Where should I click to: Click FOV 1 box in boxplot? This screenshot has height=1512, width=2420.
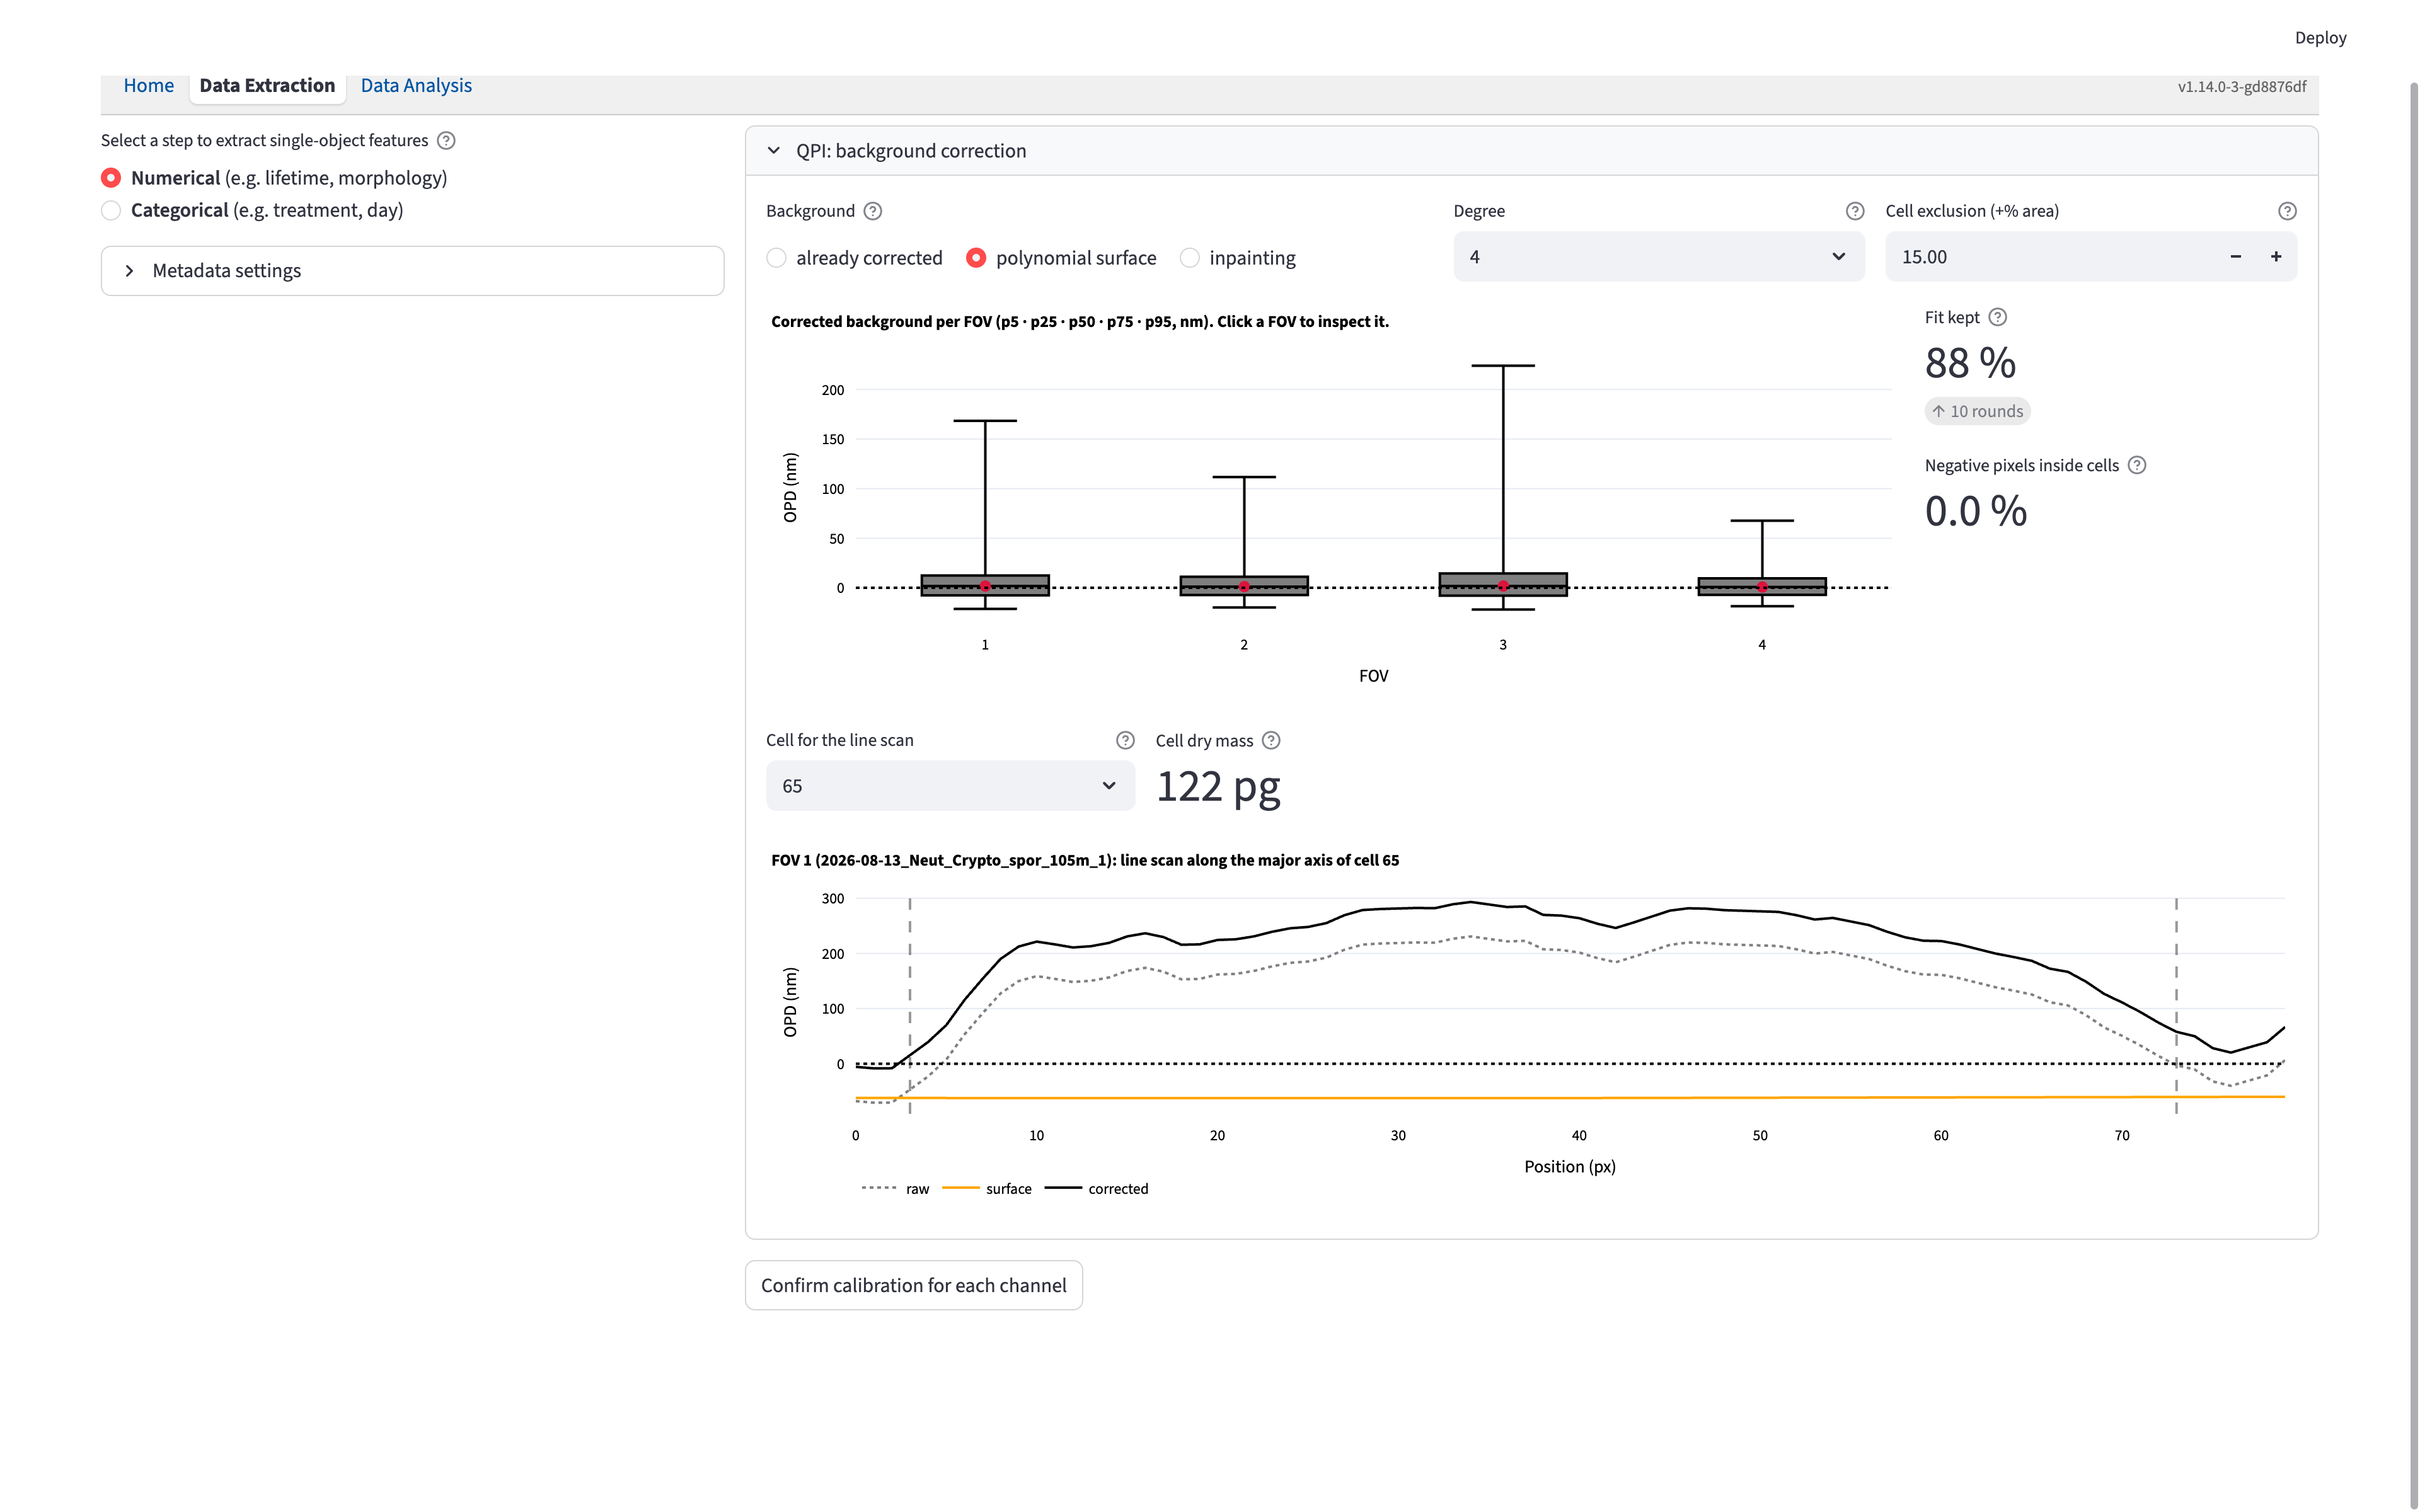pos(985,585)
